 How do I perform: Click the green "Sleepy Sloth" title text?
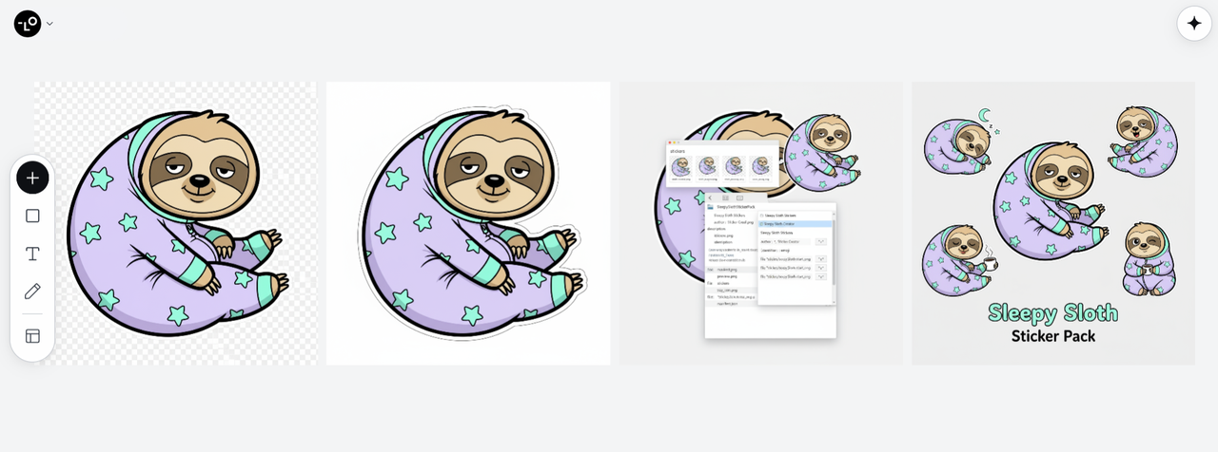1052,312
